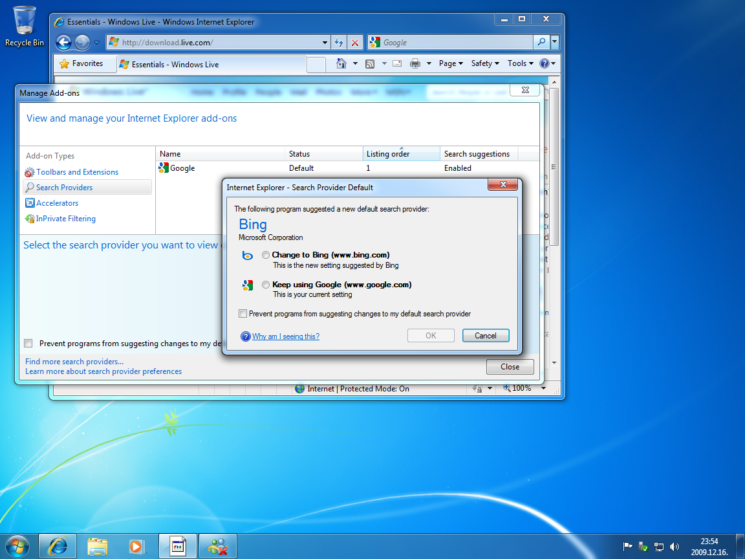The height and width of the screenshot is (559, 745).
Task: Open the Recycle Bin desktop icon
Action: (24, 26)
